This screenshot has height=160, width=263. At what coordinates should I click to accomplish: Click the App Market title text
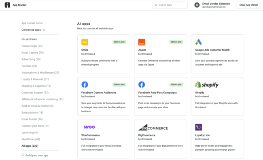coord(19,5)
